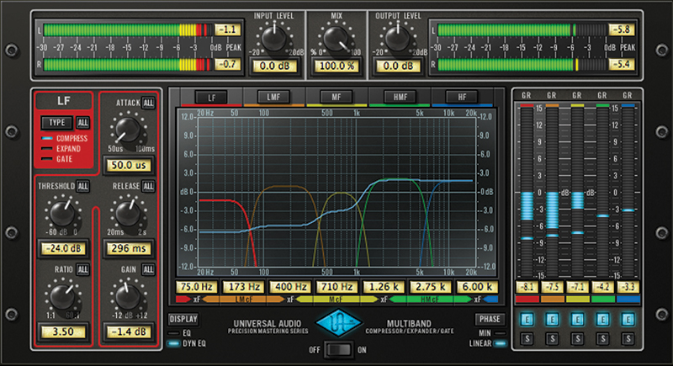Click the ALL button next to Threshold
Image resolution: width=673 pixels, height=366 pixels.
[x=83, y=187]
